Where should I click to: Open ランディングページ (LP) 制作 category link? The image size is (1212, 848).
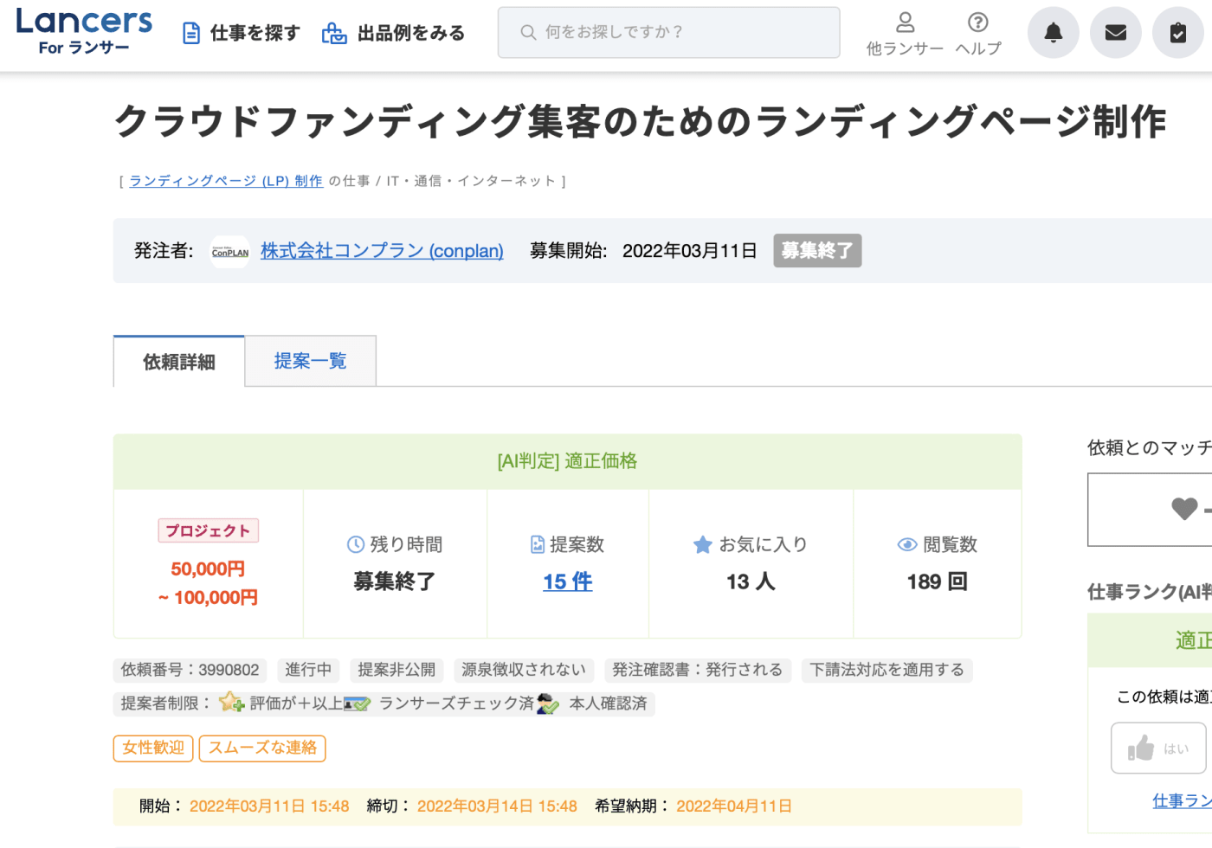click(x=226, y=181)
